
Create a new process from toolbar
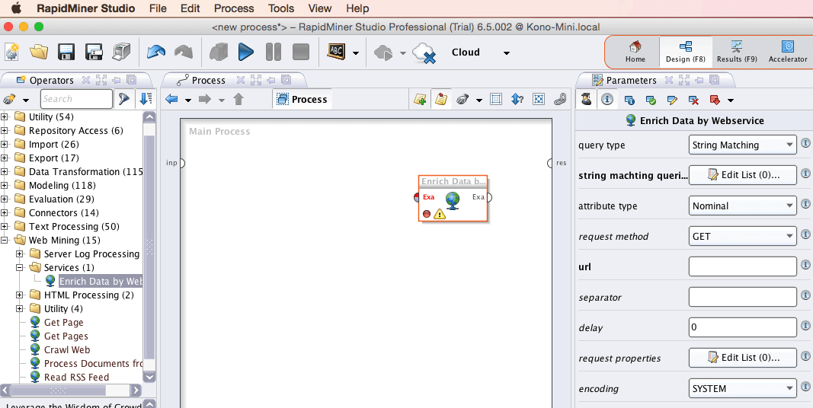(12, 52)
